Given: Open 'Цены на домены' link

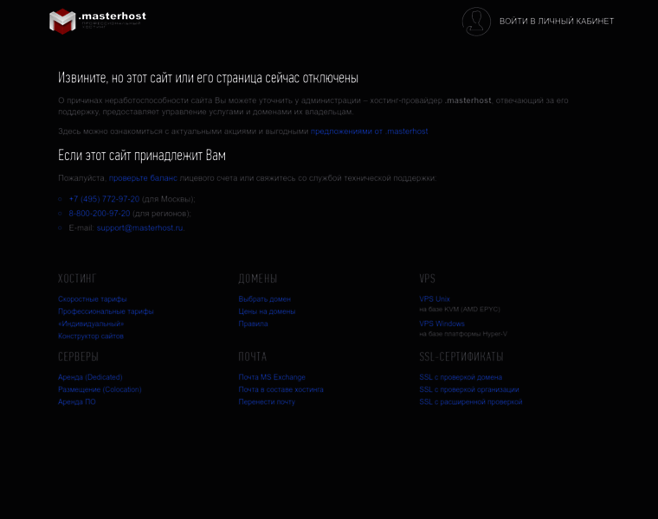Looking at the screenshot, I should click(x=267, y=311).
